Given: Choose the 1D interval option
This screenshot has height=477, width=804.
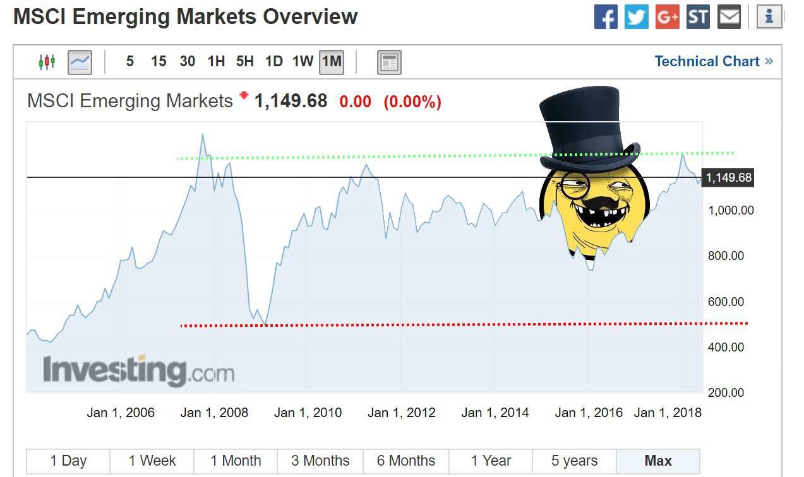Looking at the screenshot, I should 273,62.
